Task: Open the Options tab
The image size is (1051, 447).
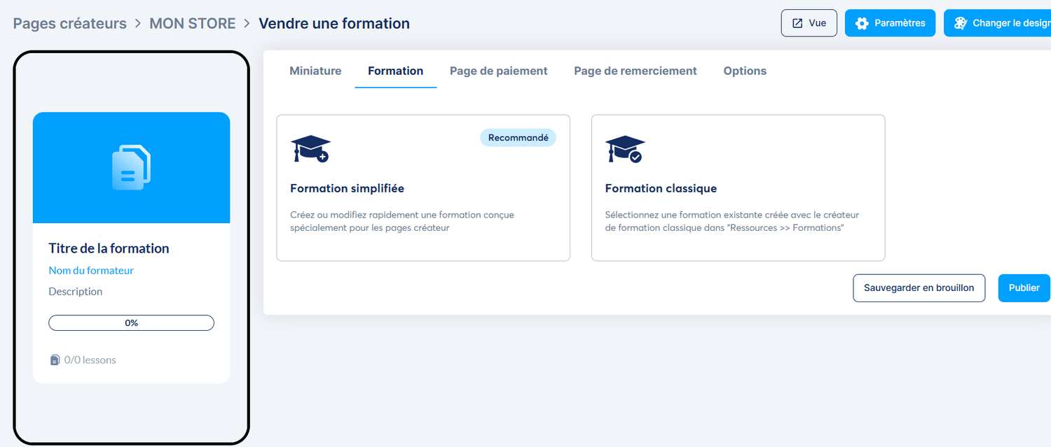Action: 745,71
